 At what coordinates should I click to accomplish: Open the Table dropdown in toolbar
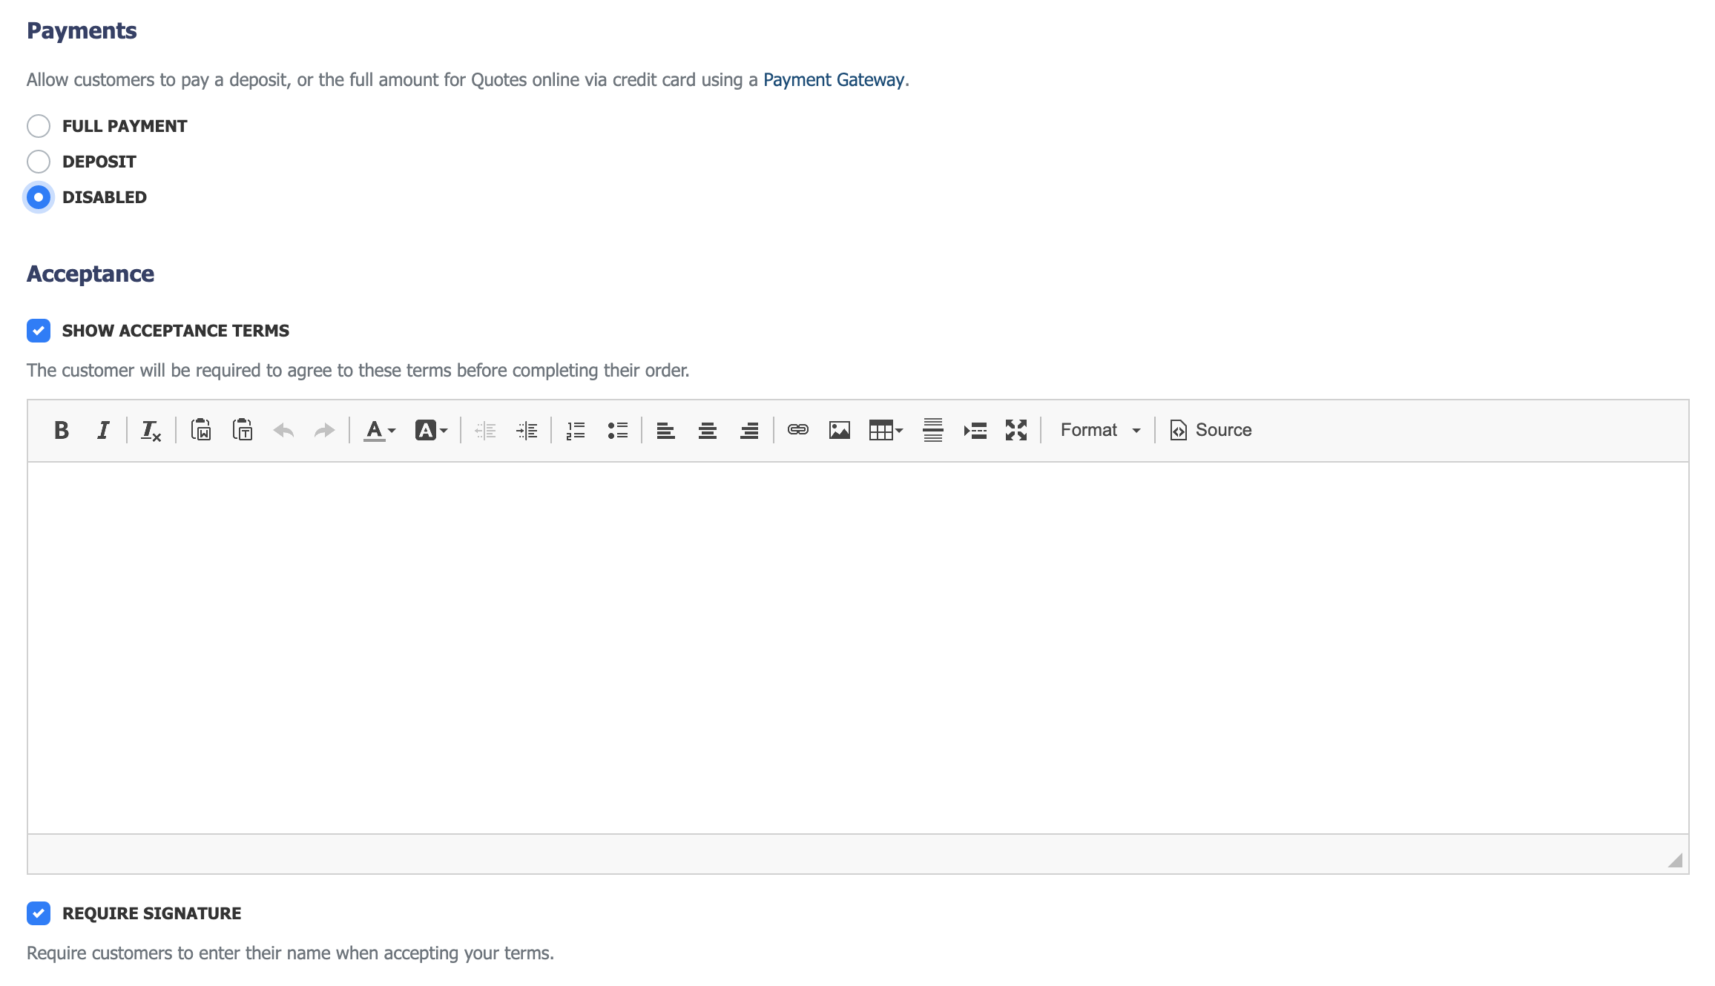(x=886, y=430)
